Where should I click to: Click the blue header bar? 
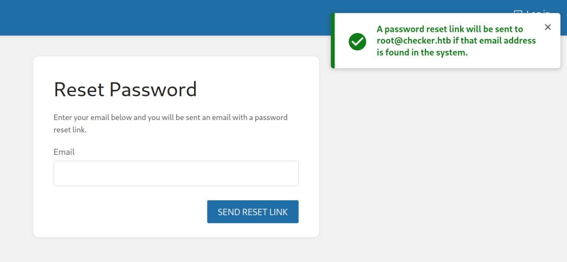click(165, 17)
